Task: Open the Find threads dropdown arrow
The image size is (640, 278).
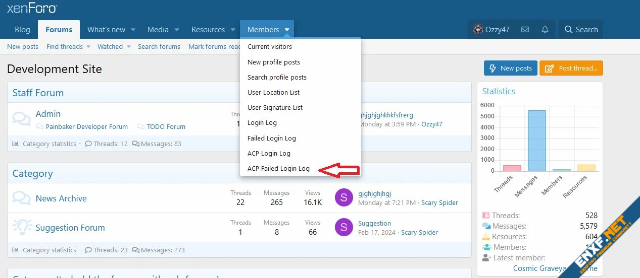Action: [88, 47]
